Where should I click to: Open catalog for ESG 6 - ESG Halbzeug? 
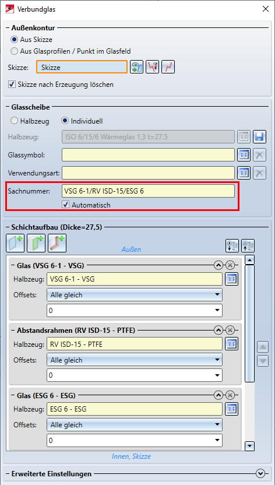232,409
